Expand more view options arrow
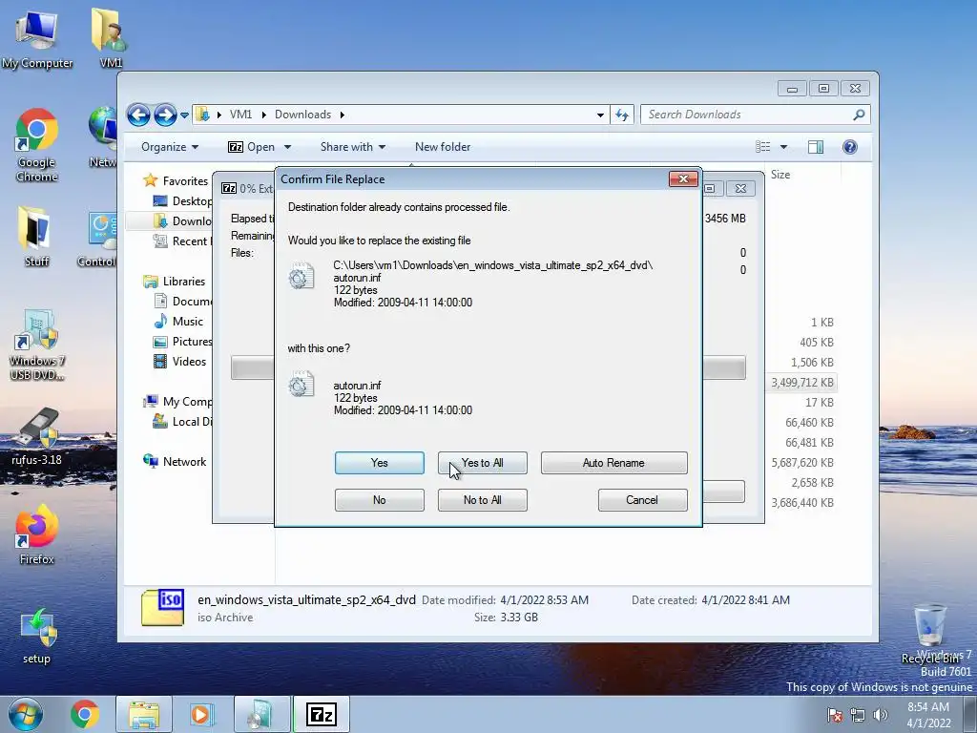977x733 pixels. (x=784, y=147)
